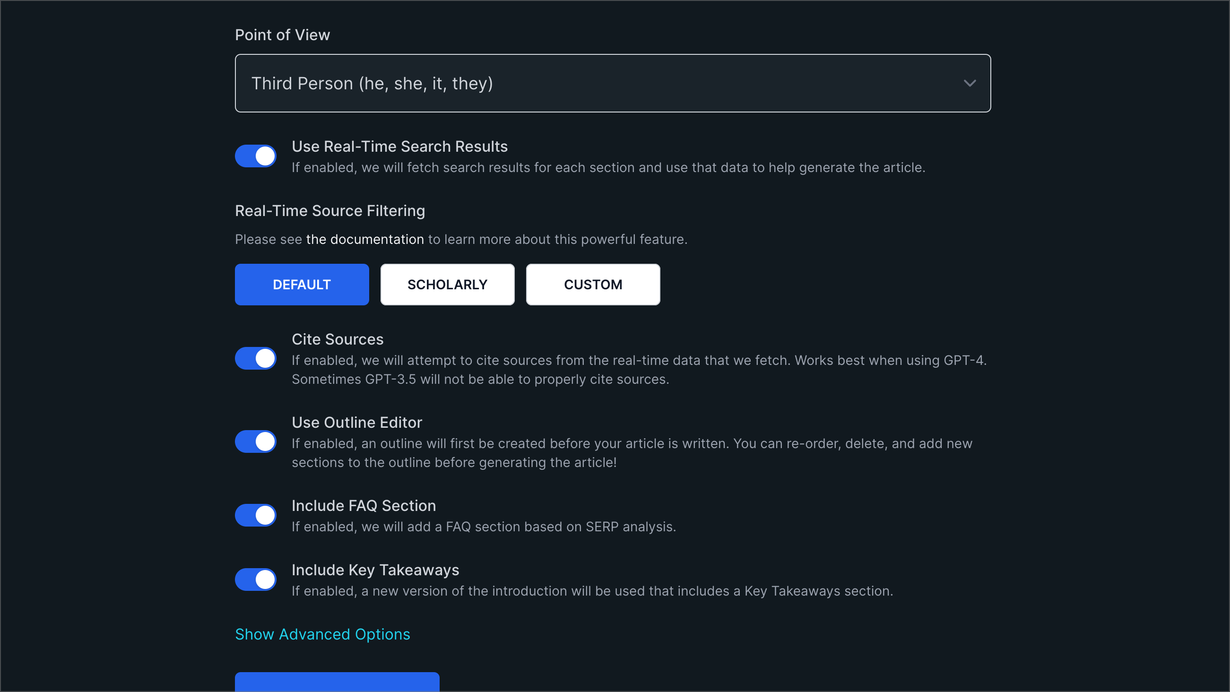The height and width of the screenshot is (692, 1230).
Task: Click the Use Real-Time Search Results label
Action: (399, 146)
